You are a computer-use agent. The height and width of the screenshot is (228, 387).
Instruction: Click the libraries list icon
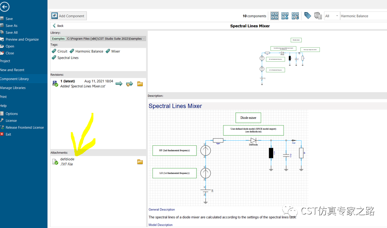point(318,16)
